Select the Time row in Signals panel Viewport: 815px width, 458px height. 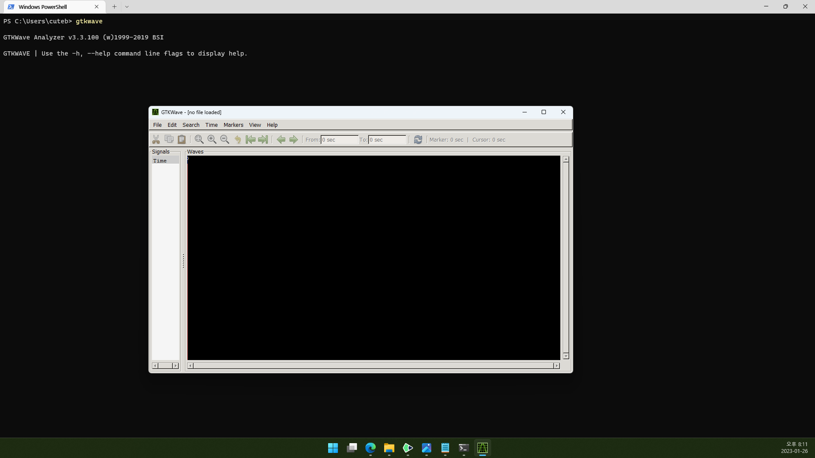pyautogui.click(x=166, y=161)
